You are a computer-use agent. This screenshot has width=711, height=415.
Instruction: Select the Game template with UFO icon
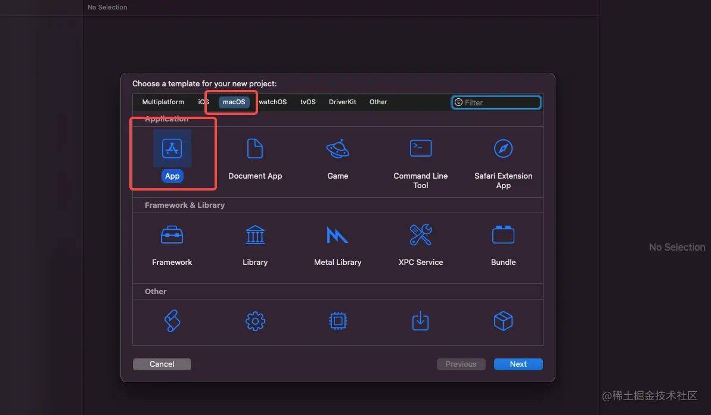pyautogui.click(x=338, y=149)
